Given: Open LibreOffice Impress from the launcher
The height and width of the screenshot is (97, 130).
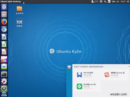Looking at the screenshot, I should (4, 52).
